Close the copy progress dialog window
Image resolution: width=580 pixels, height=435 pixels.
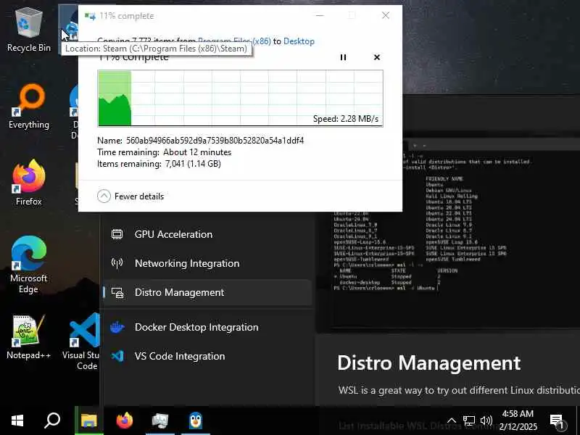386,15
